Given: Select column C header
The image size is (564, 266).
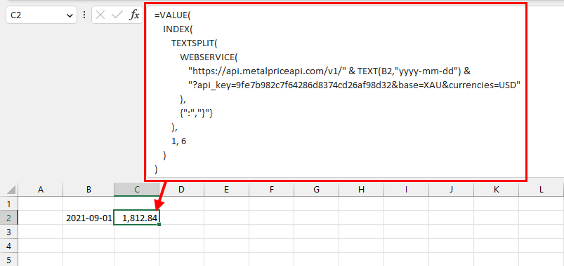Looking at the screenshot, I should pos(137,190).
